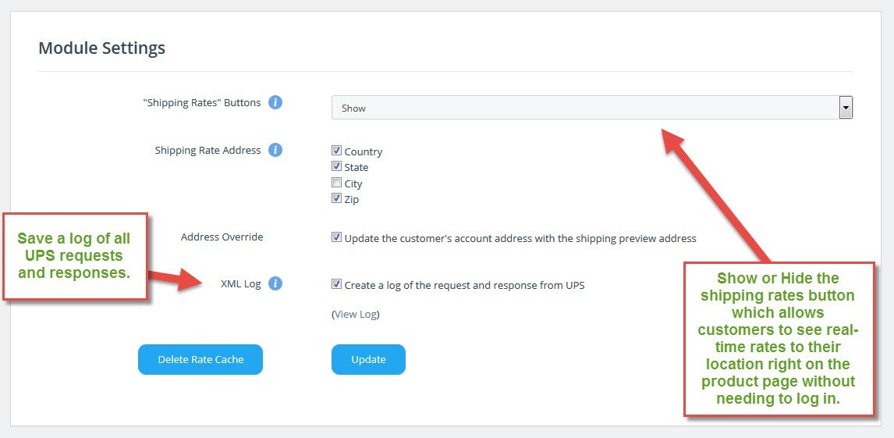This screenshot has height=438, width=894.
Task: Open info tooltip for Shipping Rate Address
Action: pos(275,150)
